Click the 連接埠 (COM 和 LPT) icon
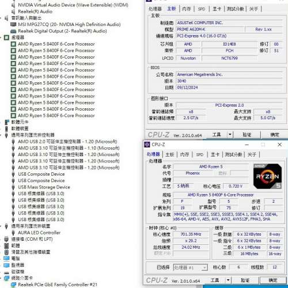288x288 pixels. 6,239
